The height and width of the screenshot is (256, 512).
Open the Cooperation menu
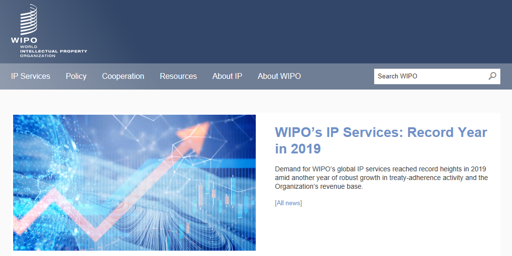pyautogui.click(x=123, y=76)
